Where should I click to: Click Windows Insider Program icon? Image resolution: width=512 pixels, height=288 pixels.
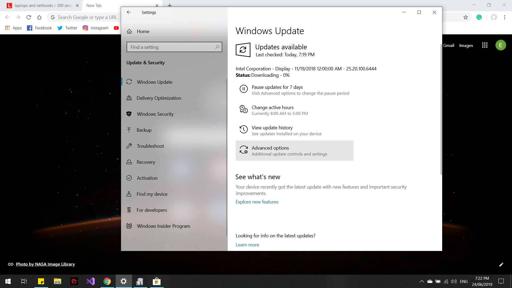click(129, 226)
